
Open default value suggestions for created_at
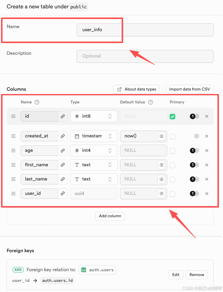161,136
